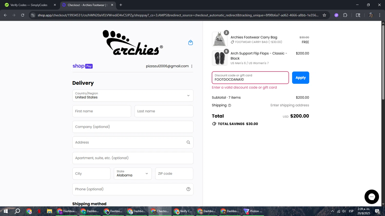Image resolution: width=385 pixels, height=216 pixels.
Task: Close the Verify Codes tab
Action: click(x=55, y=5)
